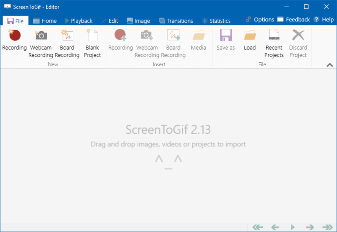
Task: Switch to the Home tab
Action: (45, 21)
